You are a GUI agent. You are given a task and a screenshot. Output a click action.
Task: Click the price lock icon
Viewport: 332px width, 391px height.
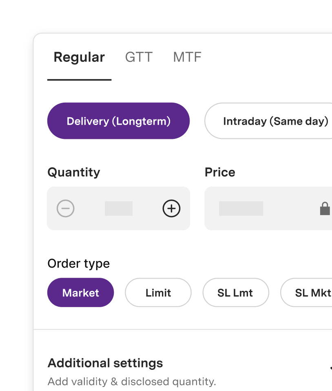pyautogui.click(x=325, y=209)
